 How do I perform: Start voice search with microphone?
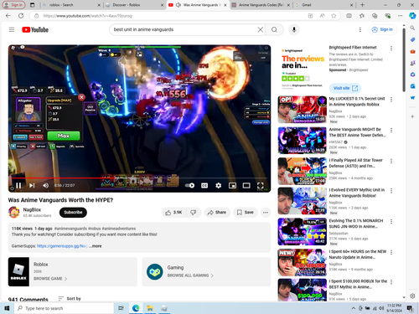[294, 29]
